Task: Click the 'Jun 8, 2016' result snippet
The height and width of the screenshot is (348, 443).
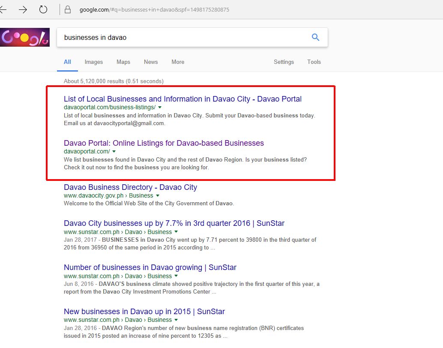Action: (x=192, y=288)
